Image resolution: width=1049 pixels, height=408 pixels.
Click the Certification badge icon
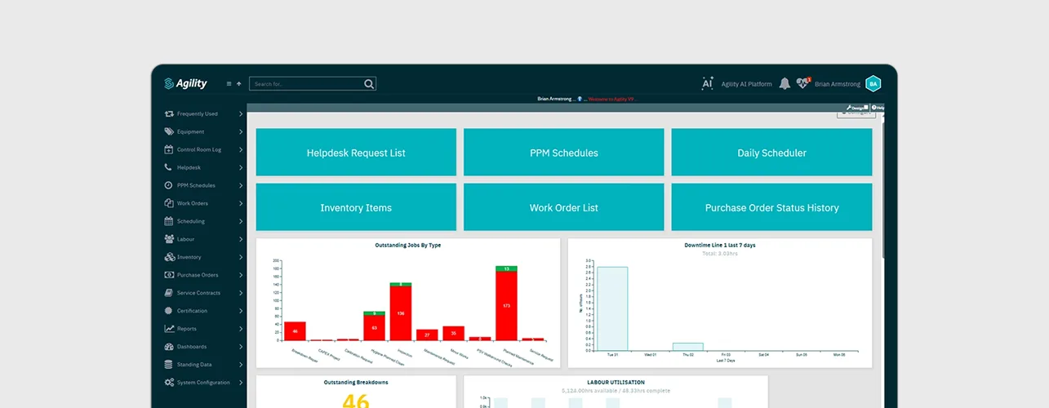click(169, 311)
